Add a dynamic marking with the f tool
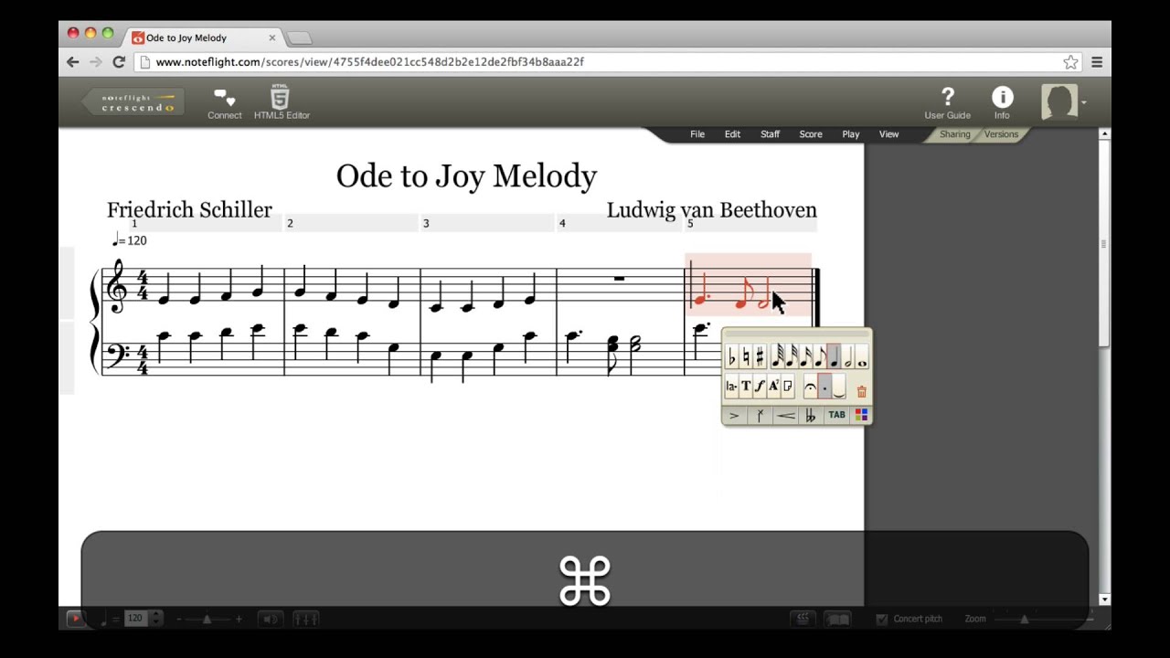The width and height of the screenshot is (1170, 658). click(760, 387)
